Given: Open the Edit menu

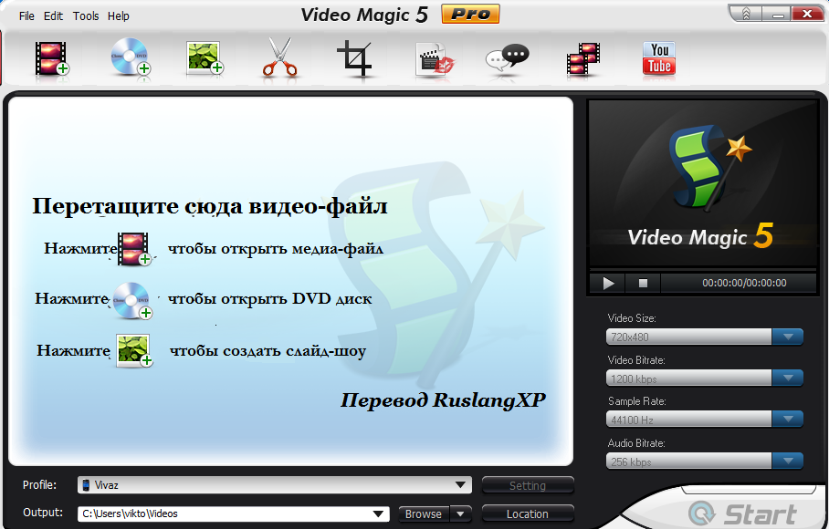Looking at the screenshot, I should tap(53, 16).
